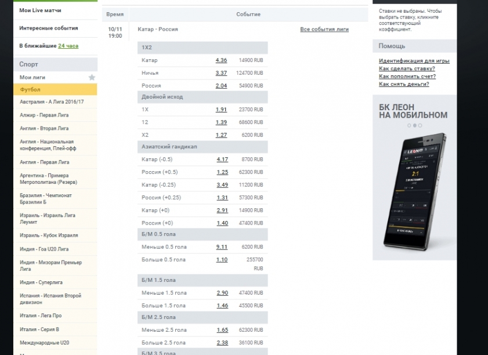Image resolution: width=488 pixels, height=355 pixels.
Task: Click the star icon beside Мои лиги
Action: click(92, 77)
